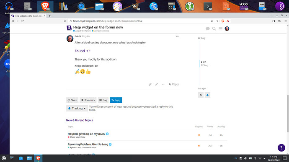
Task: Open Brave wallet icon in toolbar
Action: click(279, 21)
